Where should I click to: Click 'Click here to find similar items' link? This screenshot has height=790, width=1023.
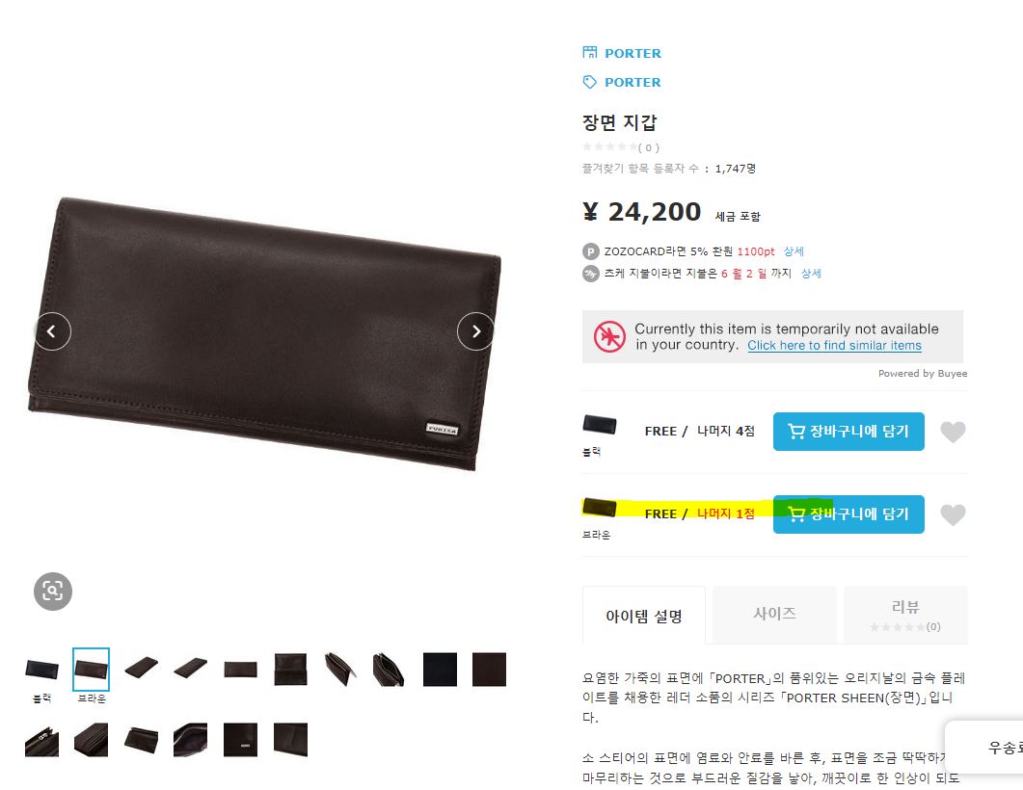[x=834, y=346]
